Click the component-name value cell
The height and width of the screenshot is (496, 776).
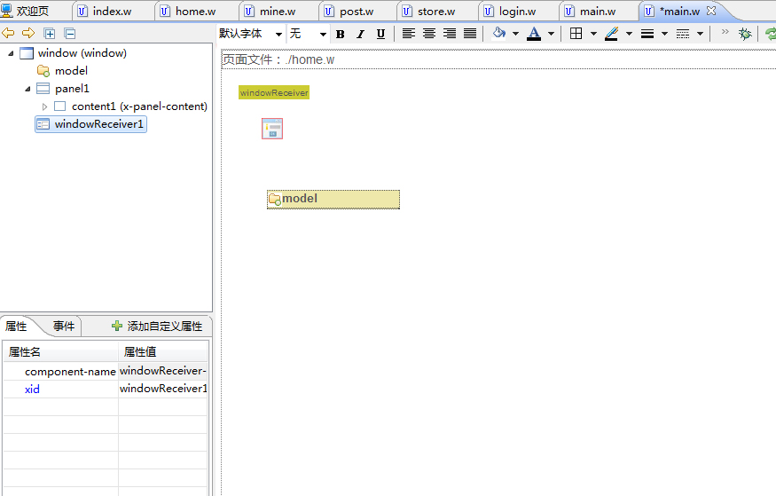pos(163,371)
